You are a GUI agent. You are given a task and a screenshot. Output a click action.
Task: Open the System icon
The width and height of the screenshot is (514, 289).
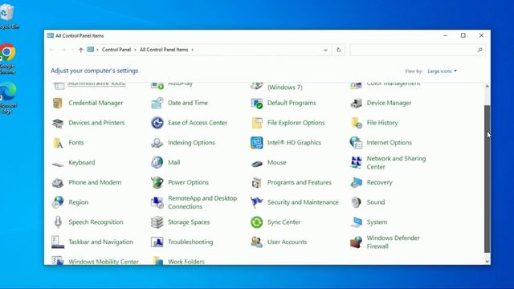coord(356,222)
